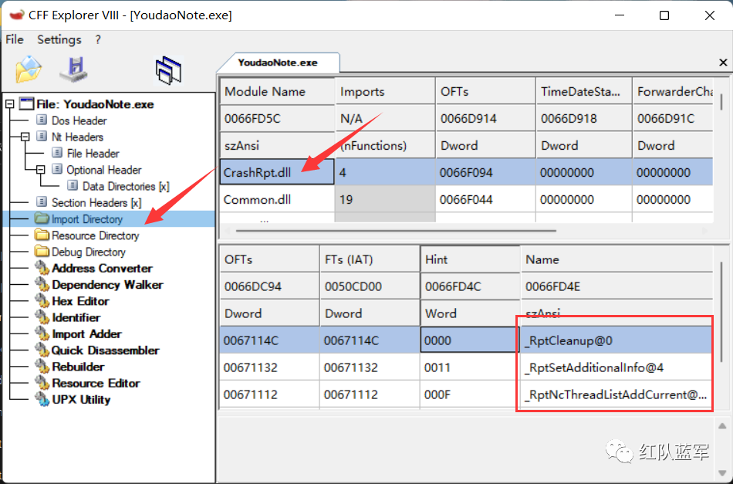The width and height of the screenshot is (733, 484).
Task: Click the File Header node icon
Action: (57, 153)
